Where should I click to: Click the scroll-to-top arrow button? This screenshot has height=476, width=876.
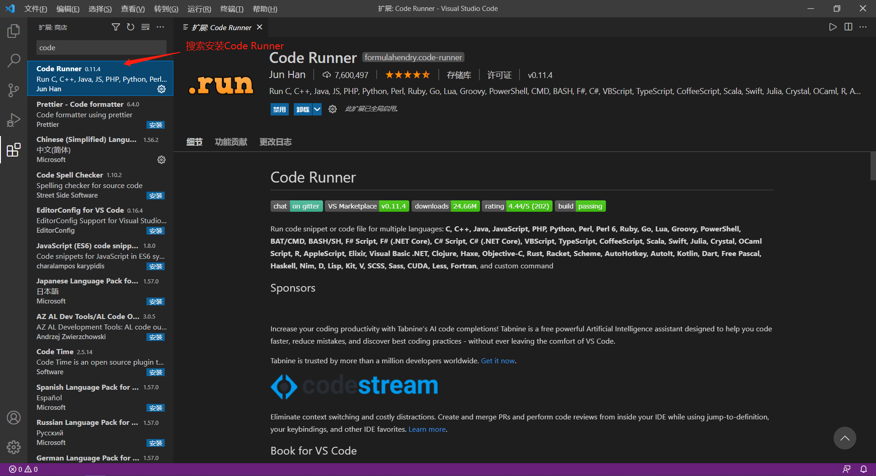(845, 438)
